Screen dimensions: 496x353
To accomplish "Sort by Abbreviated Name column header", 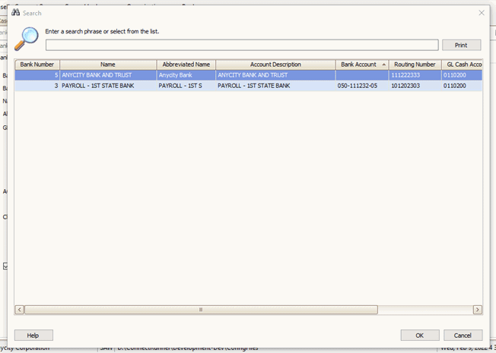I will click(186, 65).
